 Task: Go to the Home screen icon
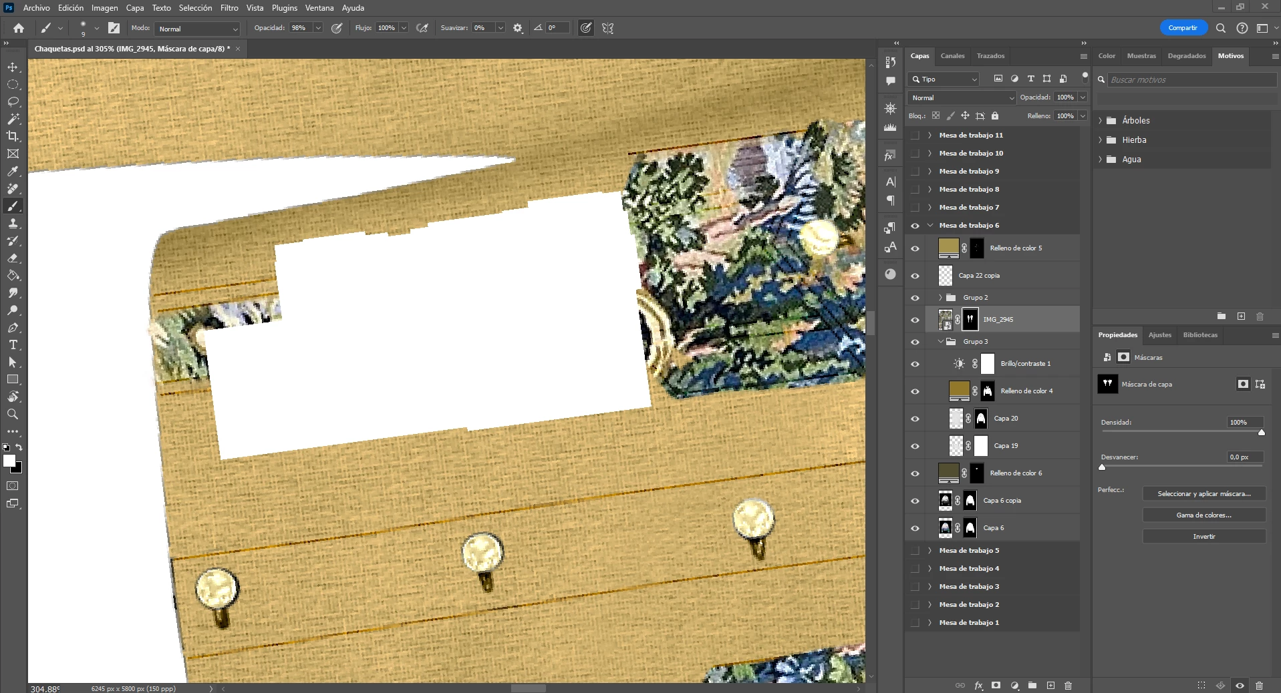19,28
